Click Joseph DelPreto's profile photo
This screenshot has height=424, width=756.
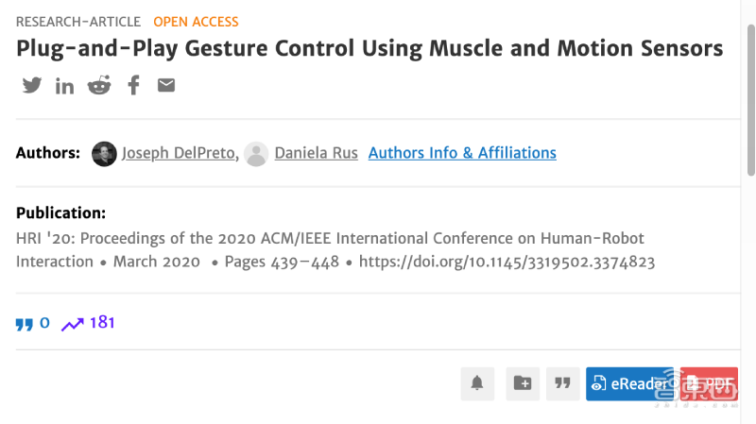pyautogui.click(x=104, y=153)
